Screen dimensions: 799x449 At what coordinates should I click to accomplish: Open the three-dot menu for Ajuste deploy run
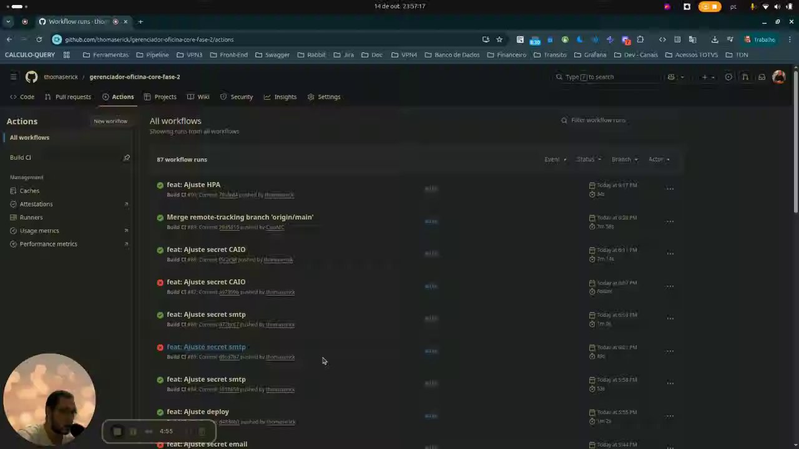670,416
